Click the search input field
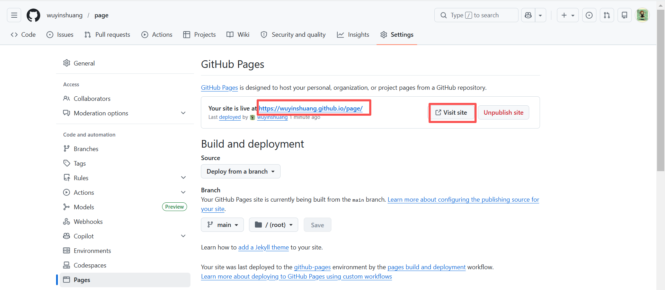Image resolution: width=665 pixels, height=290 pixels. (476, 15)
